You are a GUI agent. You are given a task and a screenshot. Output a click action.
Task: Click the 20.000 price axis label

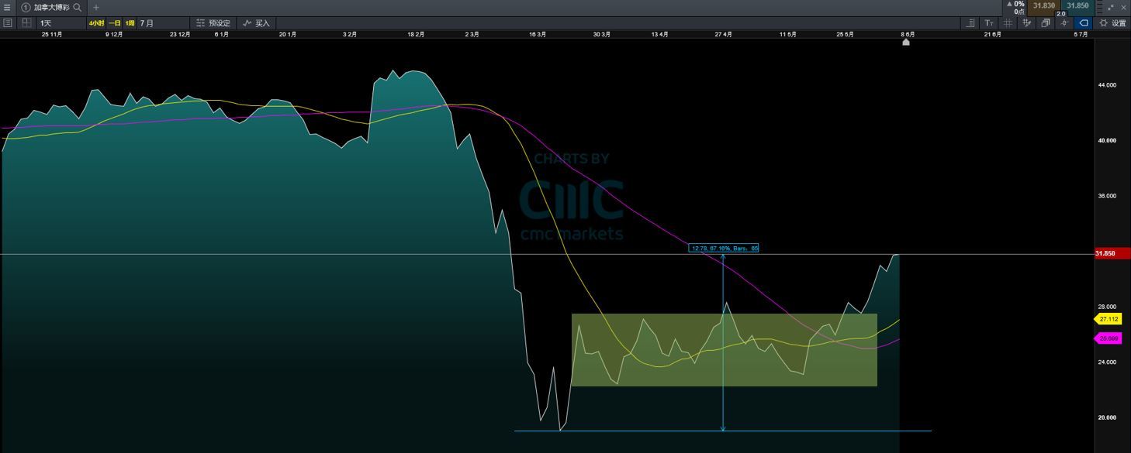[x=1107, y=417]
